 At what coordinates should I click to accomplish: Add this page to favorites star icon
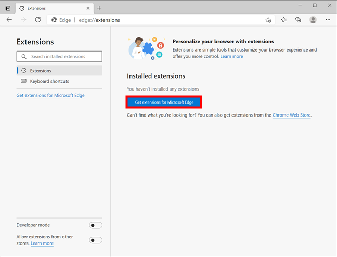click(268, 20)
